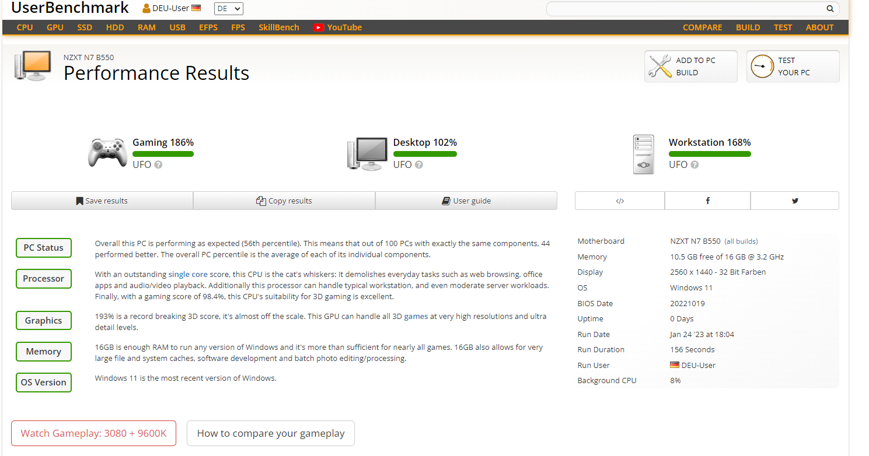Click the Run Duration 156 Seconds value
Image resolution: width=869 pixels, height=456 pixels.
[x=692, y=350]
